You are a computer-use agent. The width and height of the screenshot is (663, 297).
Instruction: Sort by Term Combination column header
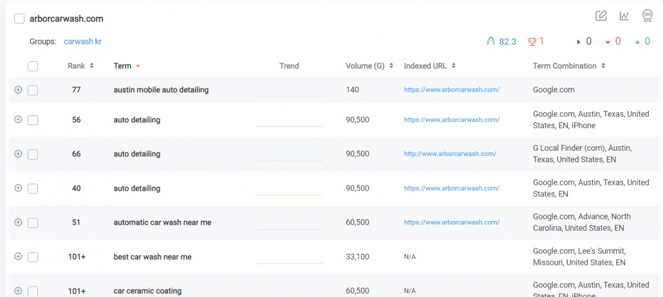569,66
